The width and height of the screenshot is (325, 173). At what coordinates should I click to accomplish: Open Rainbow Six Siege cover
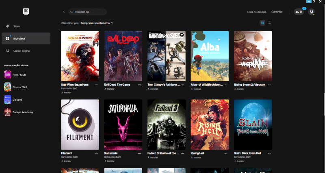click(x=167, y=56)
